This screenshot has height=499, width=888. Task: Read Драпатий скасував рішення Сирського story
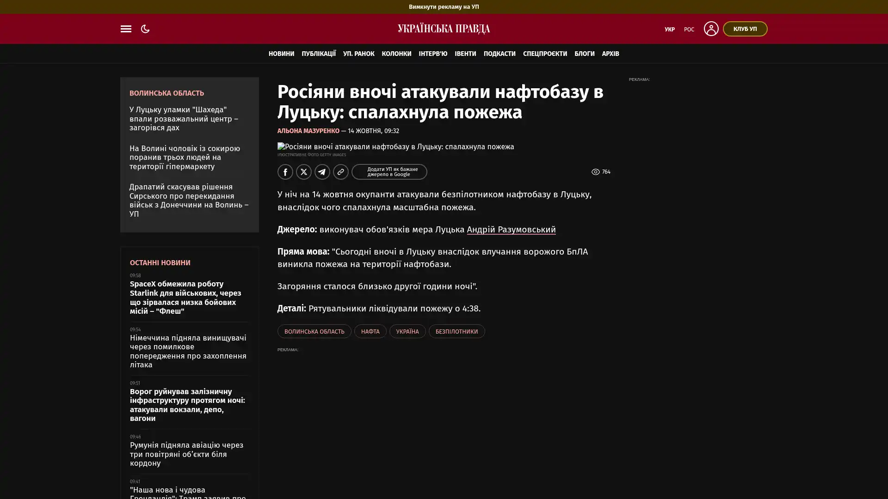tap(189, 201)
